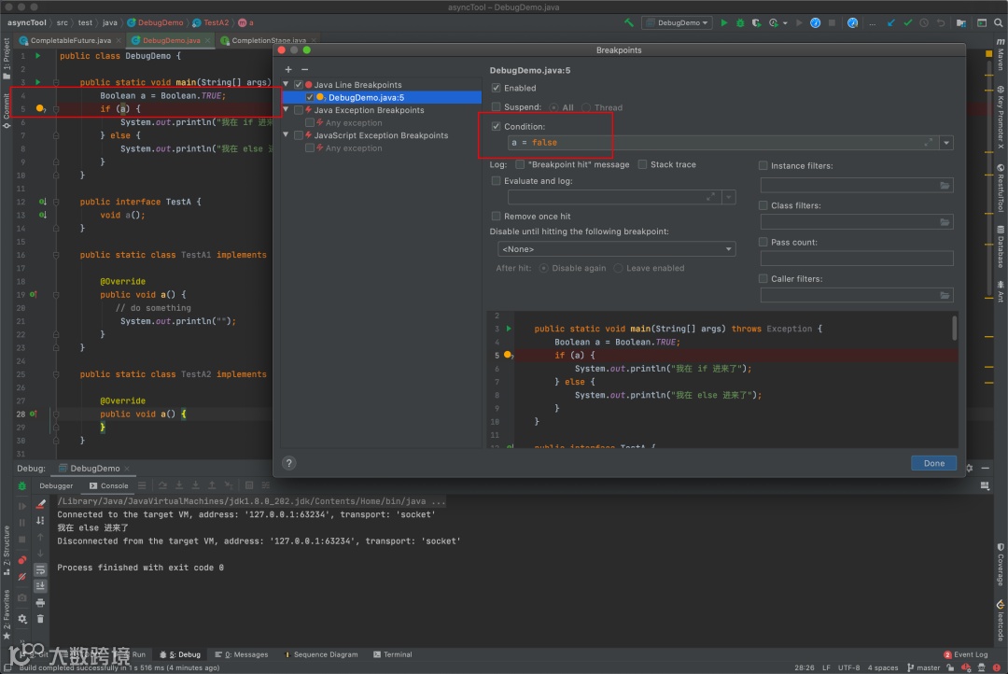Click the Add breakpoint plus icon
Screen dimensions: 1008x674
[x=288, y=69]
